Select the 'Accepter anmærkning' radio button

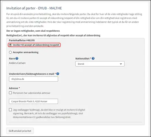10,52
